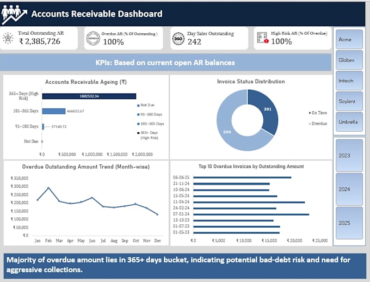Click the Accounts Receivable Dashboard title
The width and height of the screenshot is (370, 282).
tap(97, 14)
